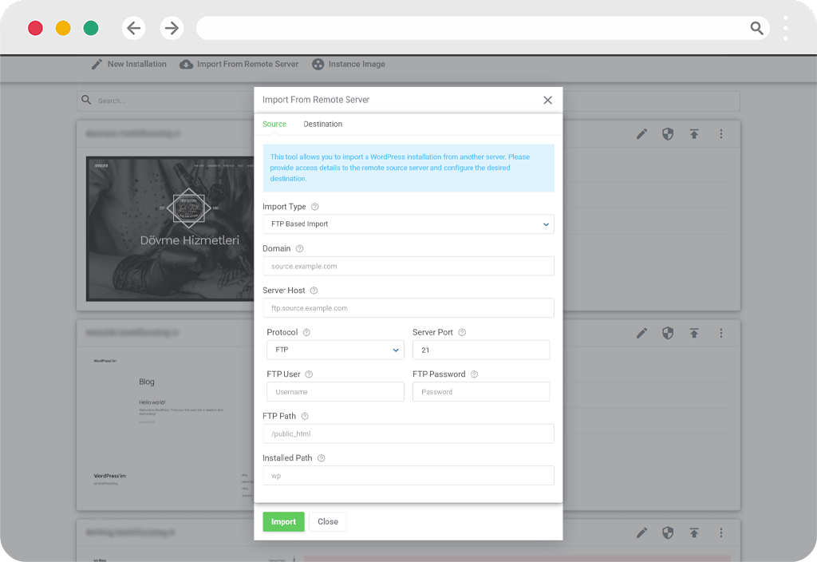Image resolution: width=817 pixels, height=562 pixels.
Task: Click Instance Image toolbar link
Action: pos(357,64)
